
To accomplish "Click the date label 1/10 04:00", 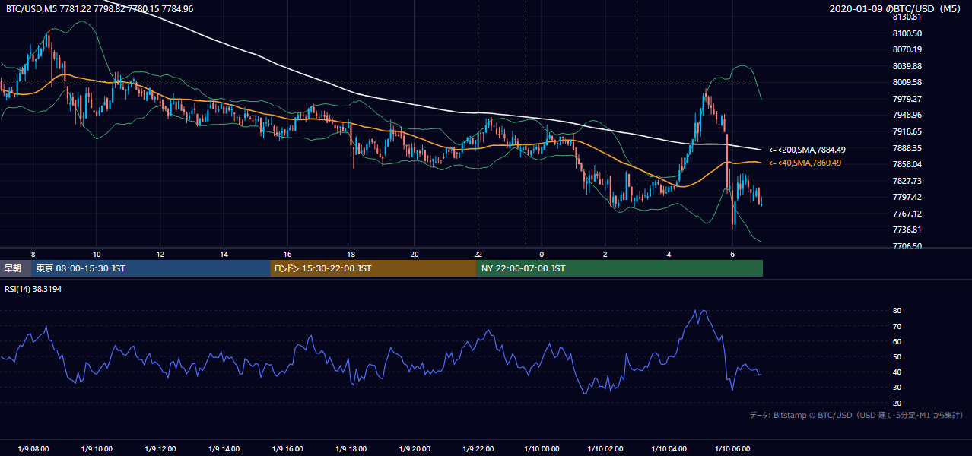I will pos(669,448).
